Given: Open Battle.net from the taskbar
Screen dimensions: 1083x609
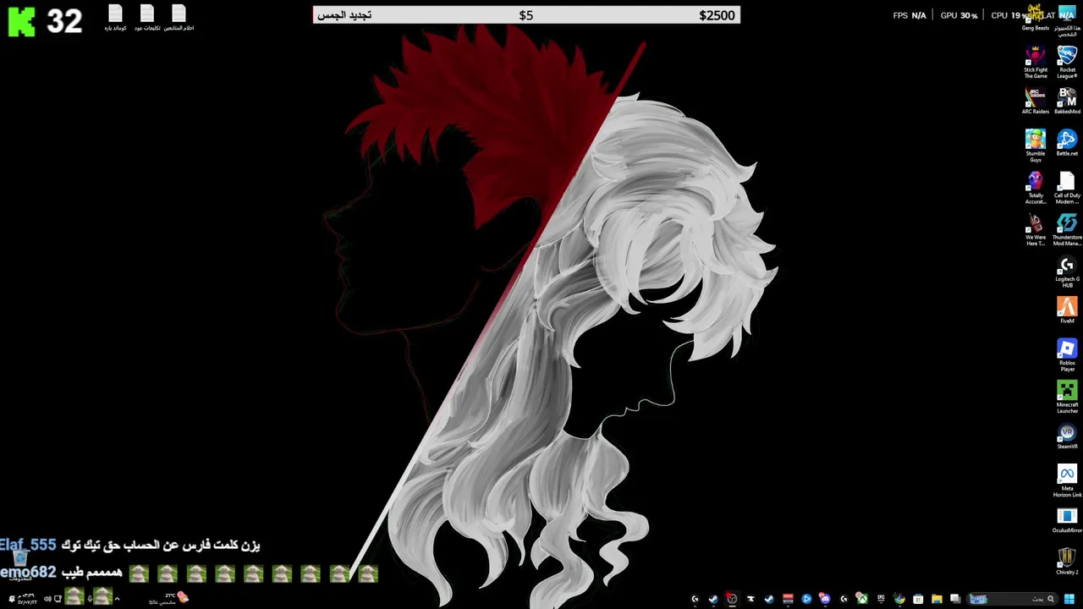Looking at the screenshot, I should (x=806, y=599).
